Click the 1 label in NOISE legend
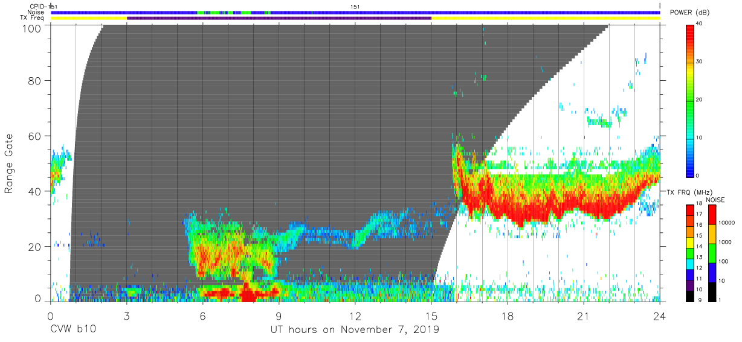This screenshot has width=742, height=342. point(719,300)
